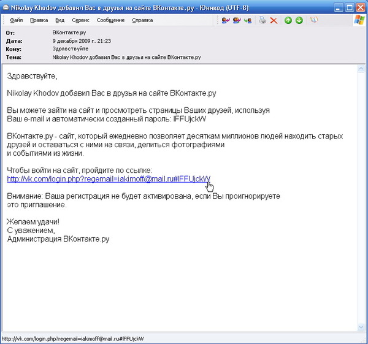Click the date 9 декабря 2009 г. 21:23
Image resolution: width=368 pixels, height=344 pixels.
(x=82, y=41)
